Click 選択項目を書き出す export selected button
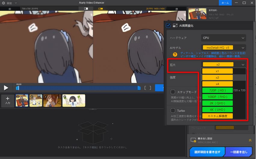 click(x=207, y=152)
